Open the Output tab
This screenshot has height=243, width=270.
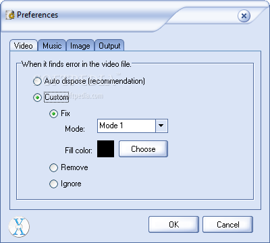[109, 46]
